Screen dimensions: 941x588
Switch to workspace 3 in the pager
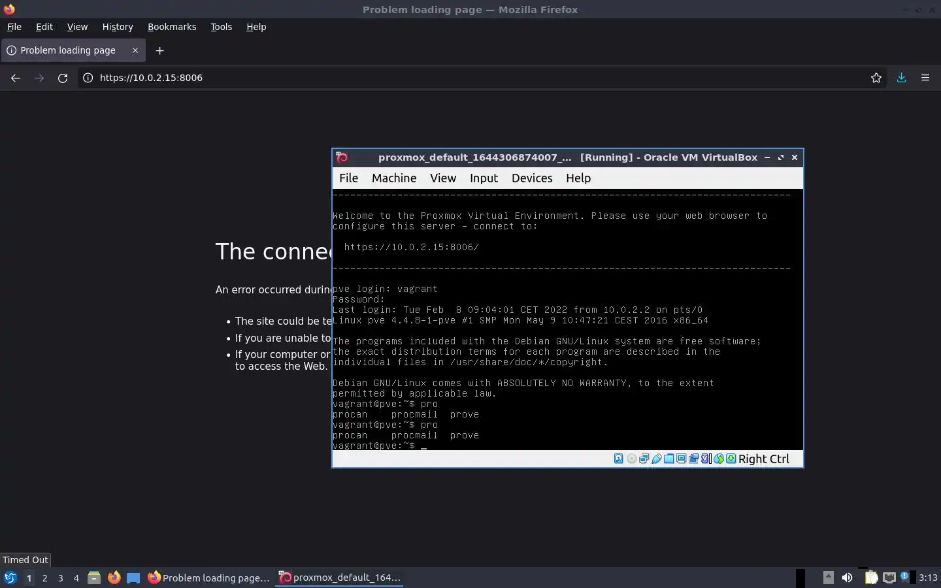click(x=61, y=578)
